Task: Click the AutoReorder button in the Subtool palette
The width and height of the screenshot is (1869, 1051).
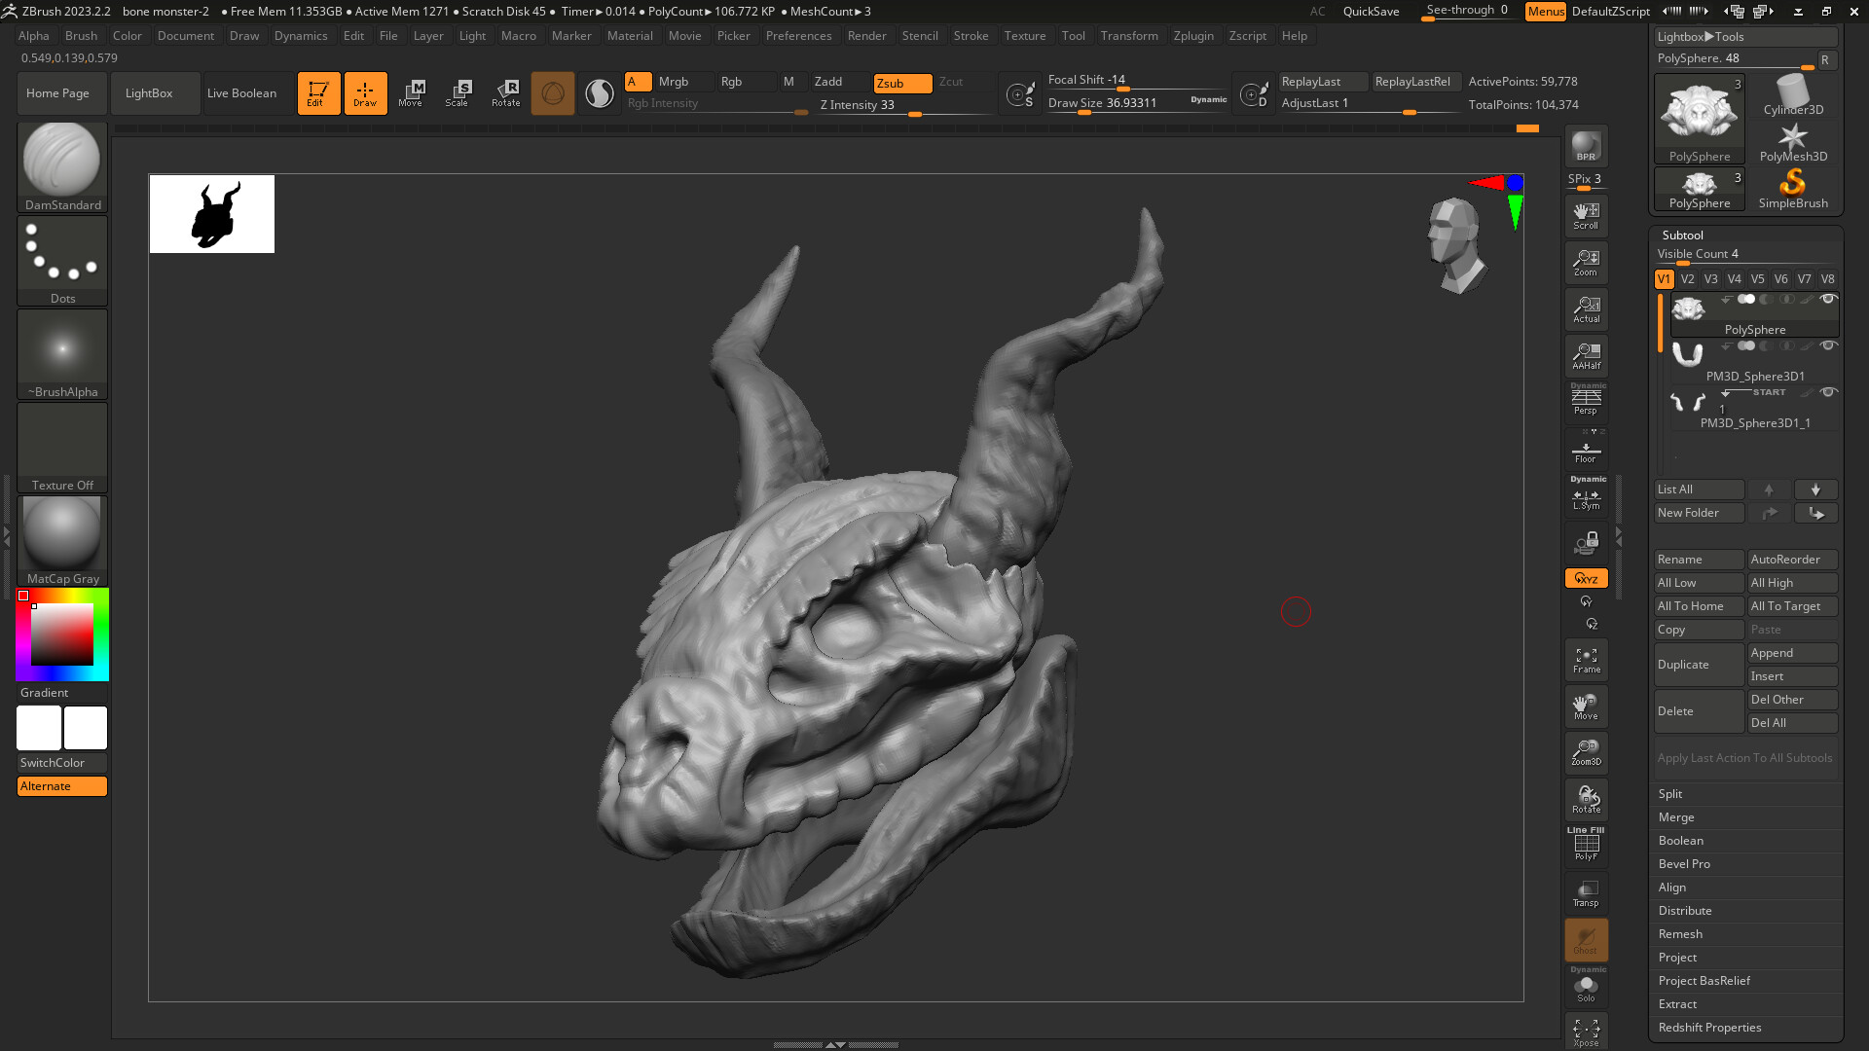Action: (1792, 559)
